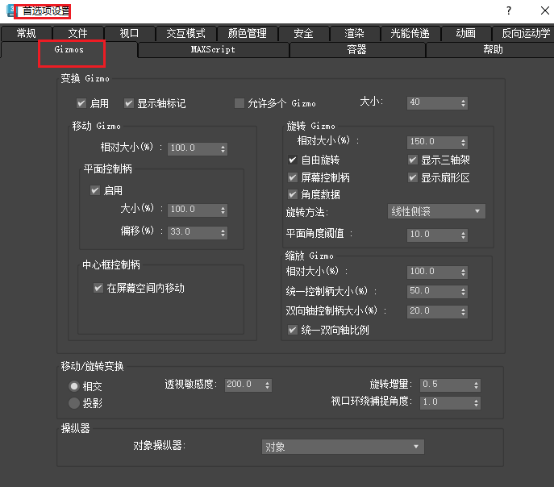Switch to the 常规 tab

[27, 34]
